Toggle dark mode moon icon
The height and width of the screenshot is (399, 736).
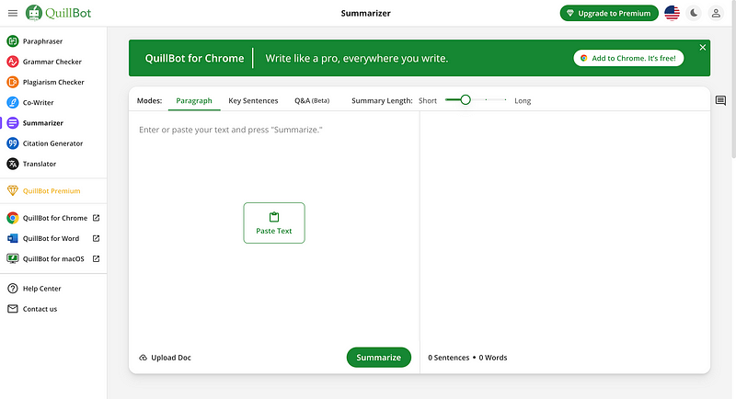[x=694, y=13]
